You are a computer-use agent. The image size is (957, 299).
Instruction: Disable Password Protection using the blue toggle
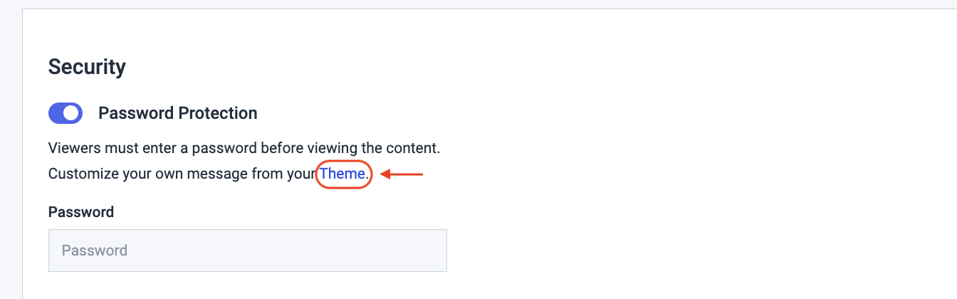(66, 113)
